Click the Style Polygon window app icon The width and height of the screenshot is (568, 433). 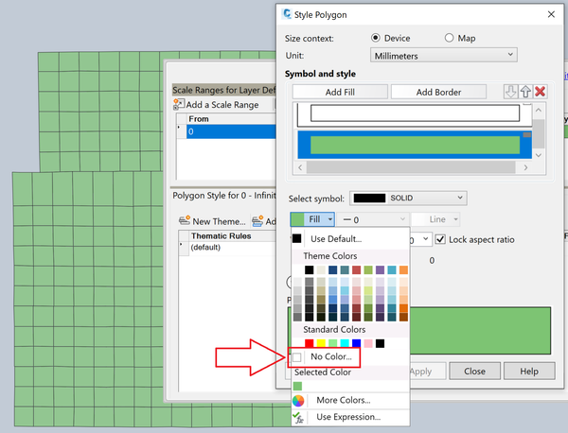pos(287,14)
